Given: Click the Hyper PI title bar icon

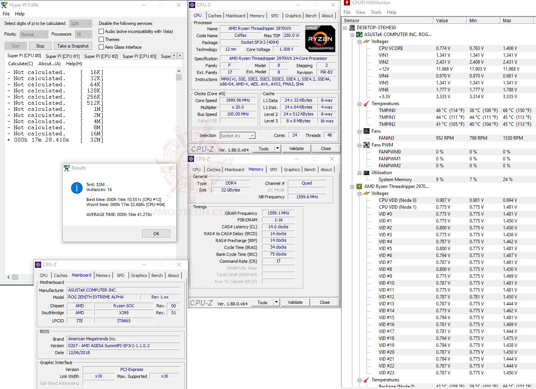Looking at the screenshot, I should click(x=4, y=5).
